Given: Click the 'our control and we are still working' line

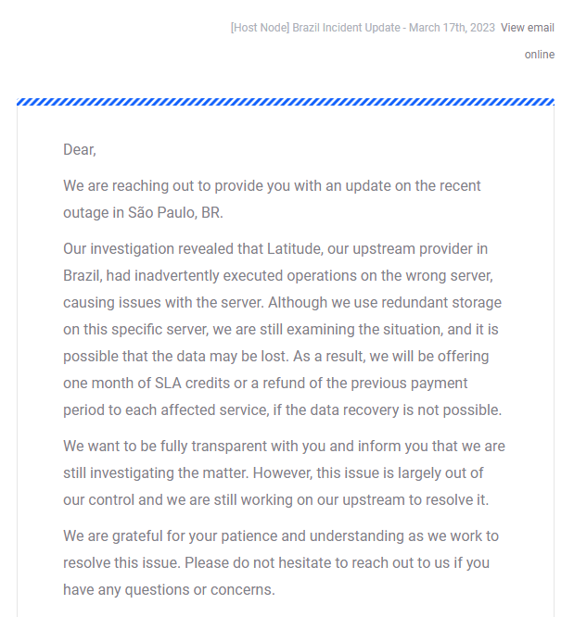Looking at the screenshot, I should tap(275, 500).
